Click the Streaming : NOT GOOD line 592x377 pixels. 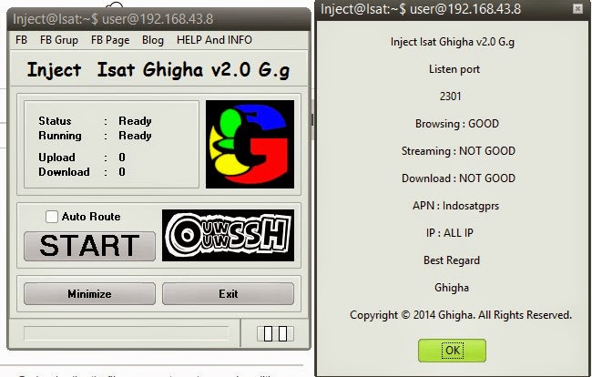(458, 151)
